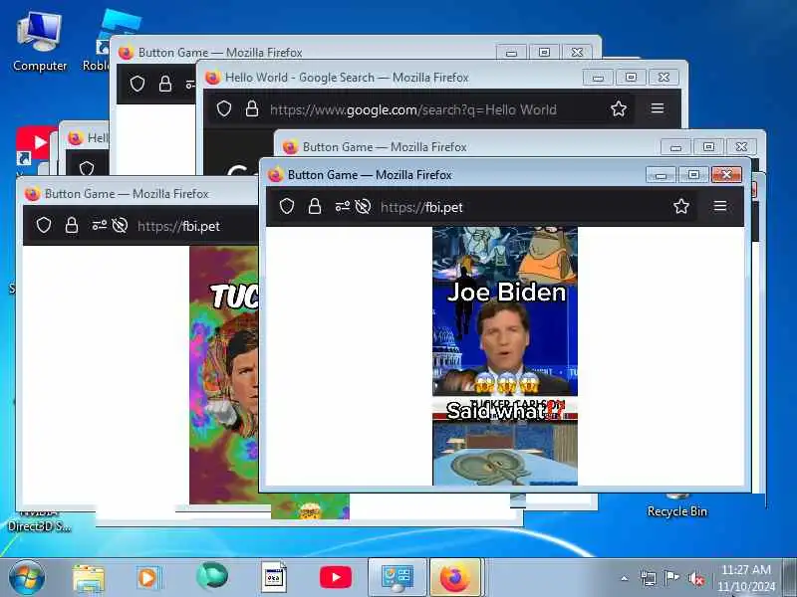Click padlock icon in front Button Game window

click(x=315, y=206)
